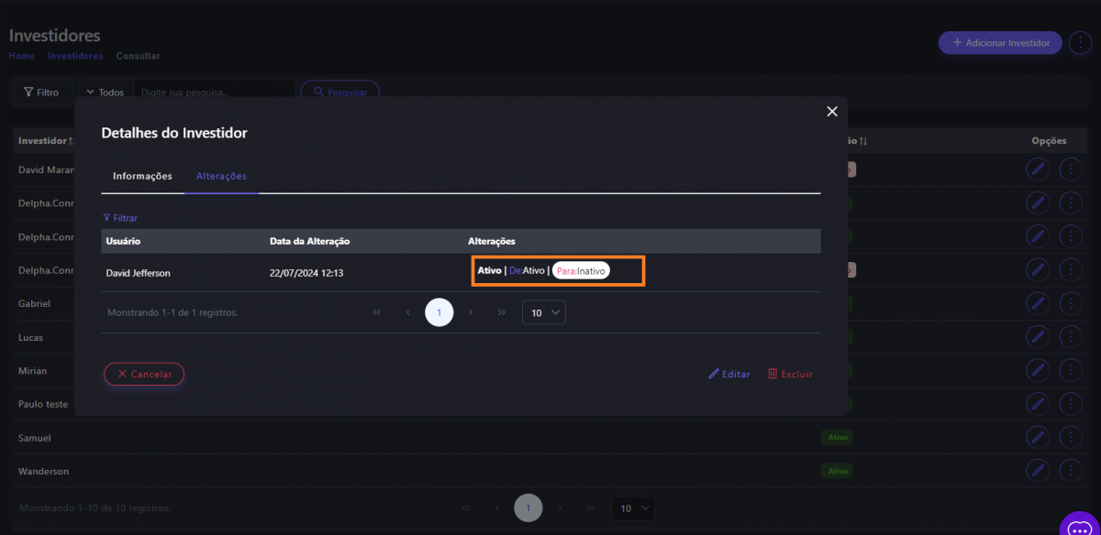This screenshot has height=535, width=1101.
Task: Jump to the dialog's last page arrow
Action: [502, 312]
